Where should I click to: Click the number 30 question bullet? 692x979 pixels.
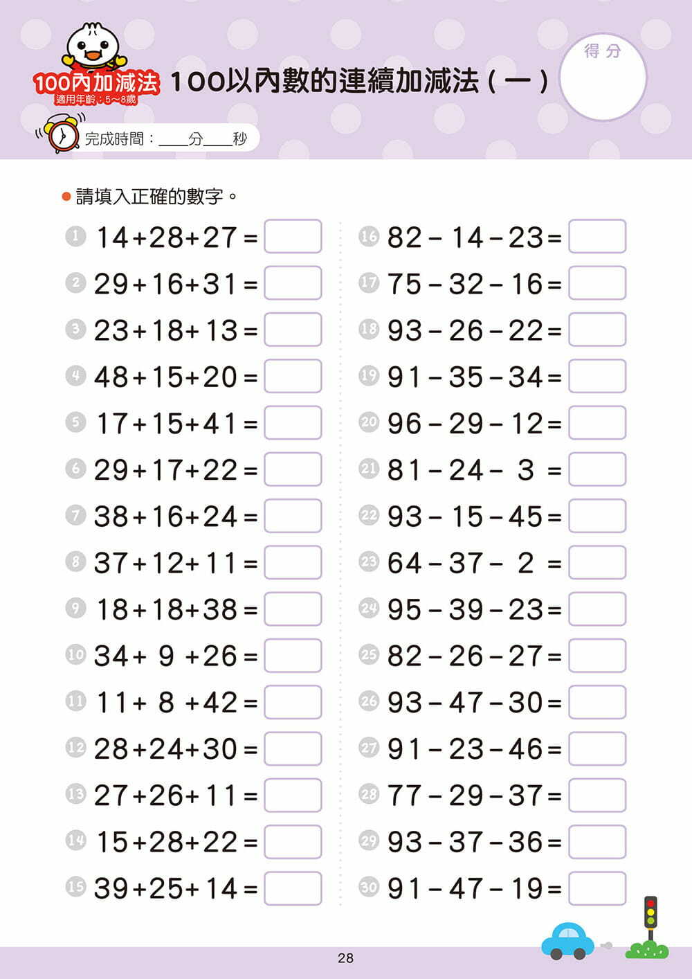[369, 887]
